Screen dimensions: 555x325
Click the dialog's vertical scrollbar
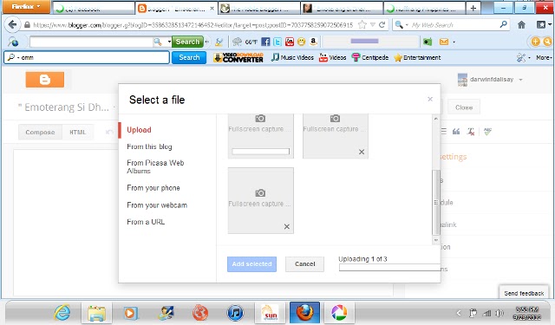(436, 202)
